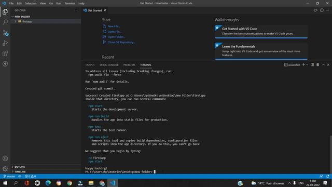
Task: Expand the OUTLINE section
Action: pos(46,167)
